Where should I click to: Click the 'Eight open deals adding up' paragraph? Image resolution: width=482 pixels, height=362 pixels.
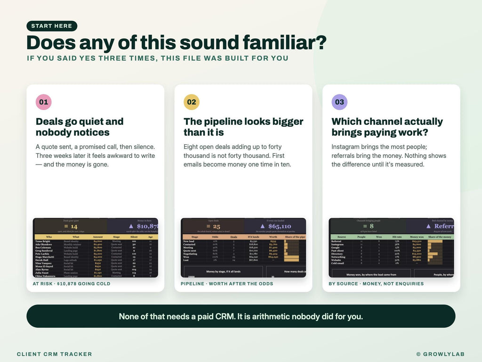click(237, 156)
